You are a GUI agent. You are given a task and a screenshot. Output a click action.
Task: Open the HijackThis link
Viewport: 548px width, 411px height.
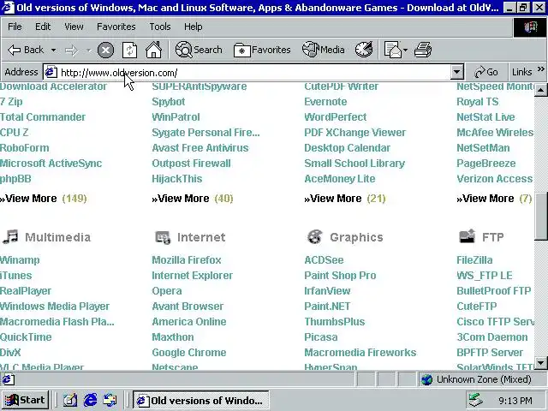177,179
